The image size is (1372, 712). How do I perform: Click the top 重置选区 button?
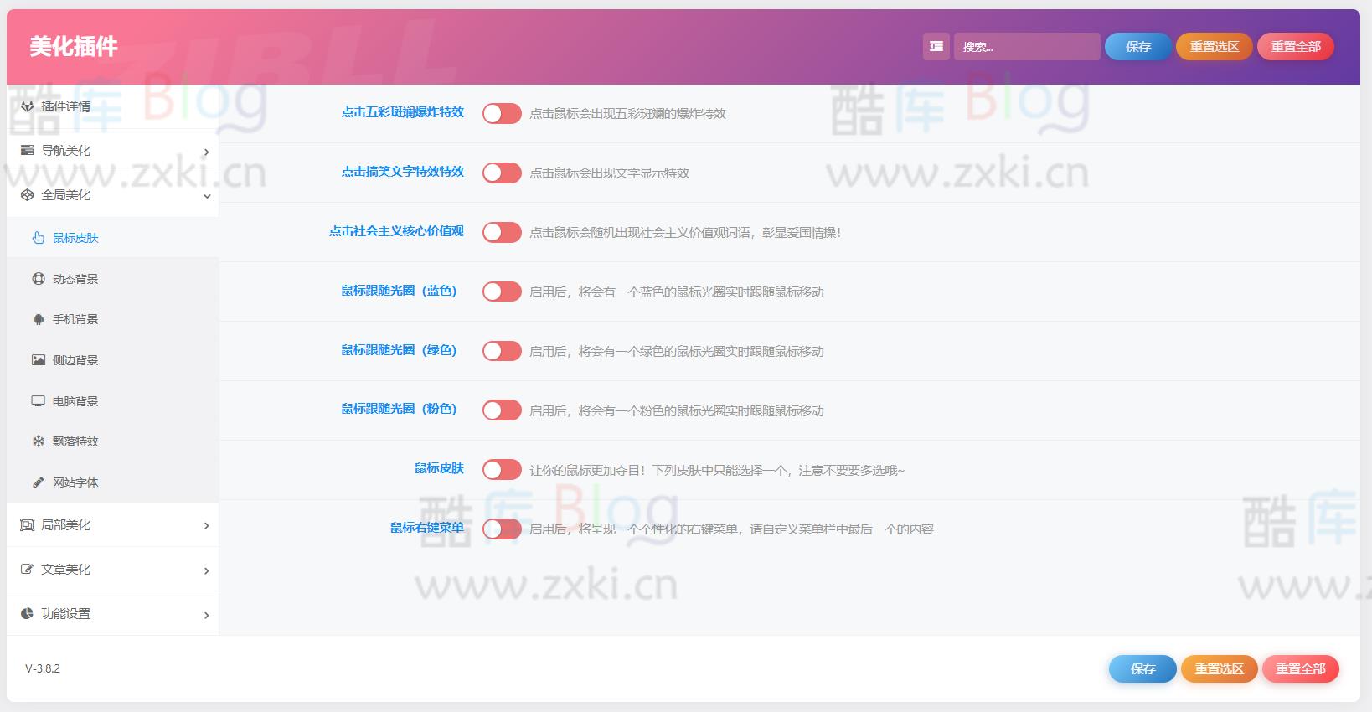(x=1215, y=47)
